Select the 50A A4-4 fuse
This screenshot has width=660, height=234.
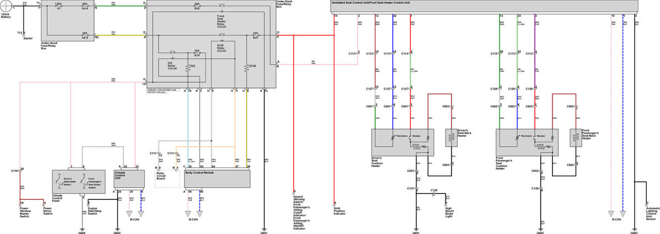coord(85,6)
